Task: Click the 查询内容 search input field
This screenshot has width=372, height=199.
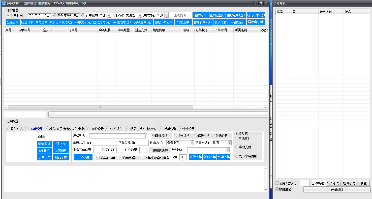Action: pyautogui.click(x=180, y=15)
